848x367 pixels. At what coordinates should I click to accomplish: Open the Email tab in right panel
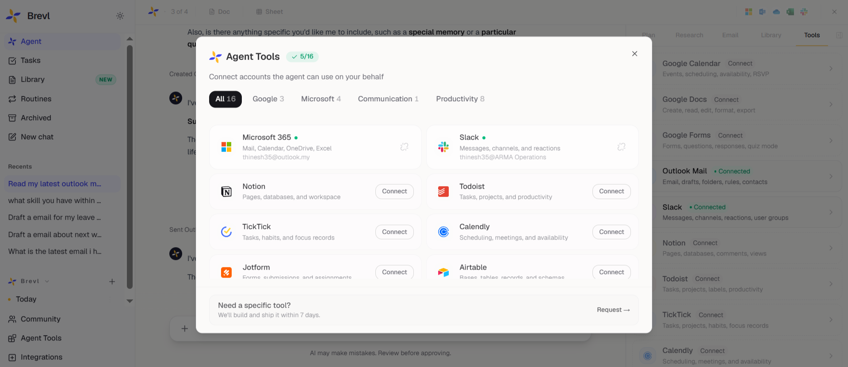[730, 35]
